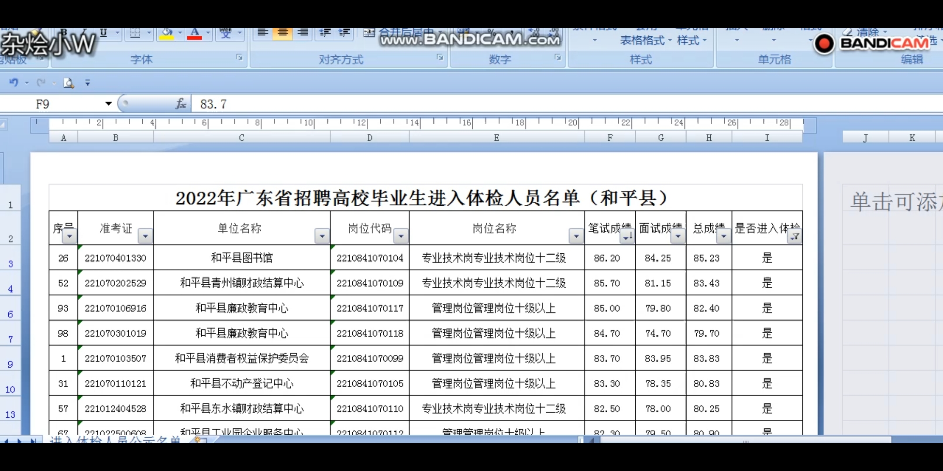Click 笔试成绩 cell showing 83.70

pyautogui.click(x=610, y=358)
